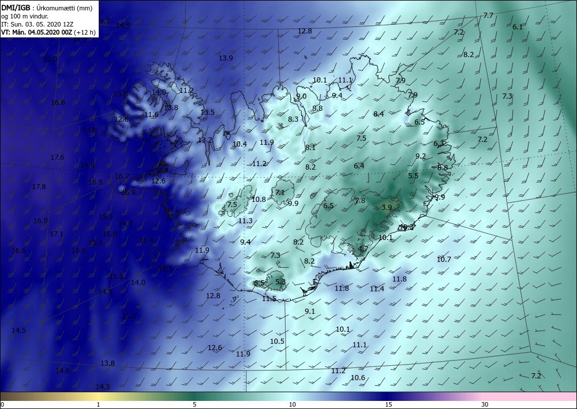Screen dimensions: 577x409
Task: Click the 8.3 value on the map
Action: pyautogui.click(x=293, y=119)
